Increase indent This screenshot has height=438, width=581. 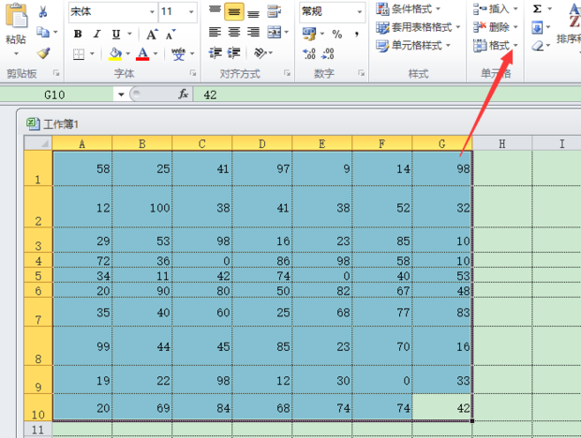tap(234, 53)
